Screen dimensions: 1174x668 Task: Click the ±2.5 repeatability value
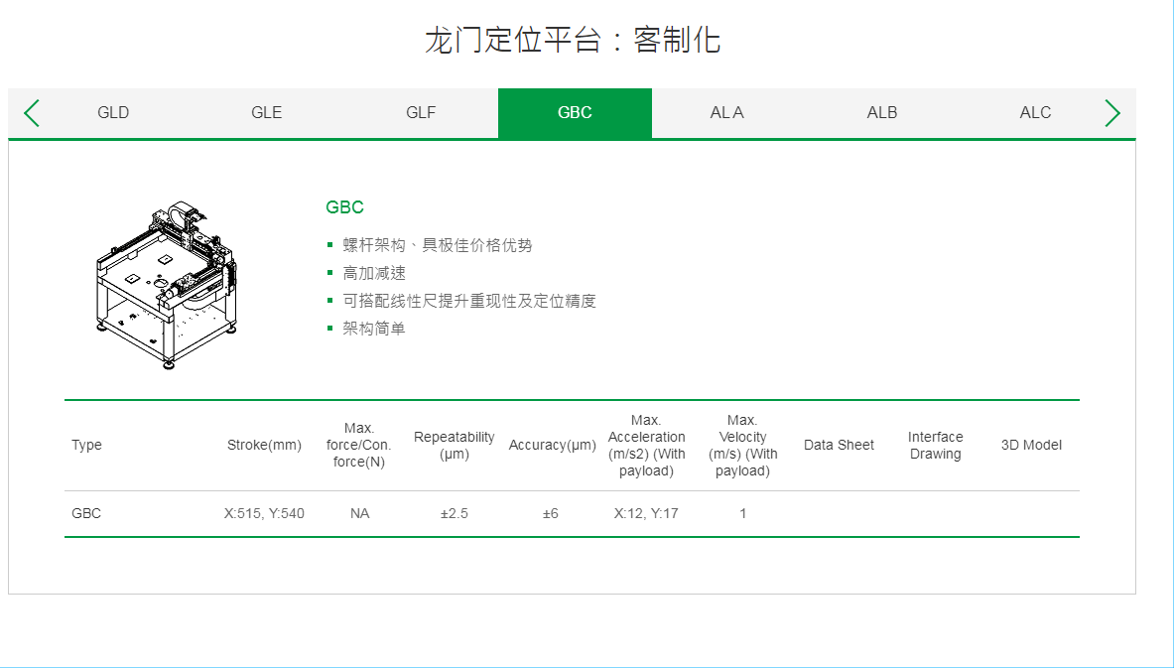(x=454, y=514)
